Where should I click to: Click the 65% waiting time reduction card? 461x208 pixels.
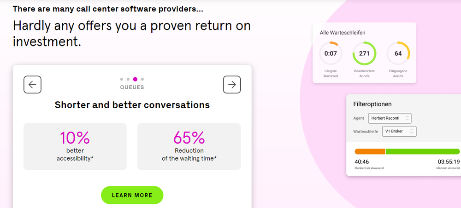pyautogui.click(x=189, y=146)
